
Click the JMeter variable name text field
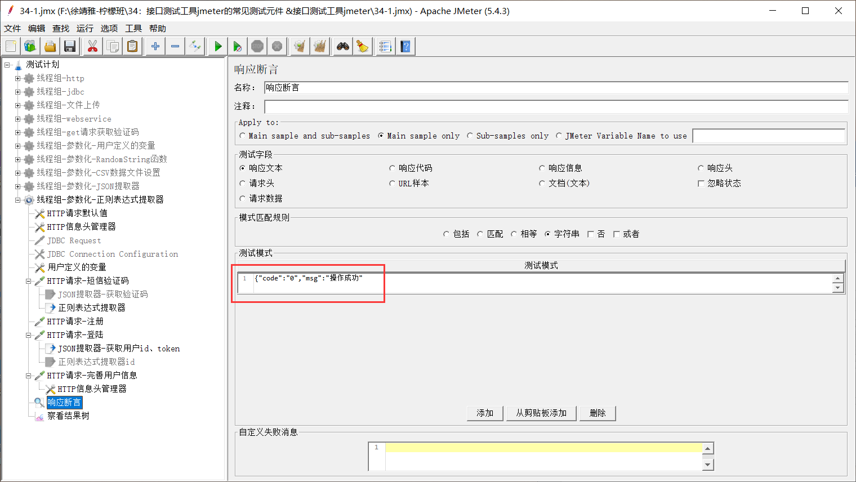769,136
